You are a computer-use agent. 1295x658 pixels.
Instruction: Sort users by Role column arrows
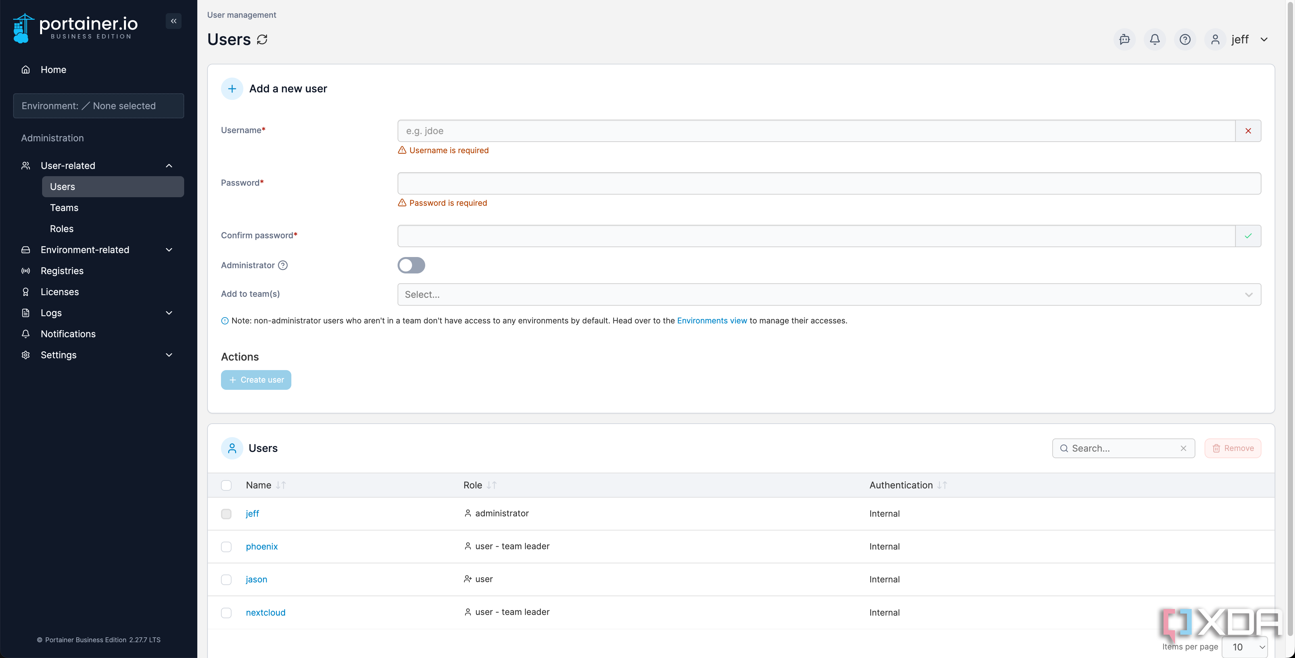coord(492,485)
